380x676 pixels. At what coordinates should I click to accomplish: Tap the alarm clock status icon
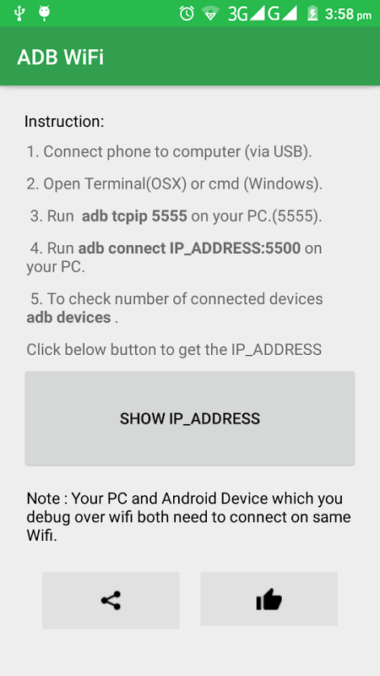[x=187, y=14]
